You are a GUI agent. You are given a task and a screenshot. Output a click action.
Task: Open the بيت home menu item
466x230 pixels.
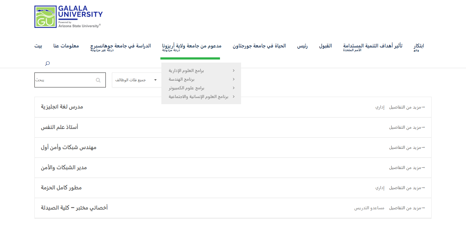(38, 46)
